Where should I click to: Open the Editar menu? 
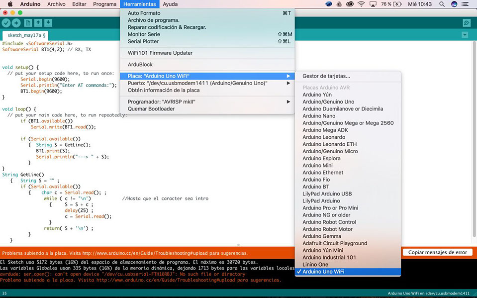click(79, 4)
